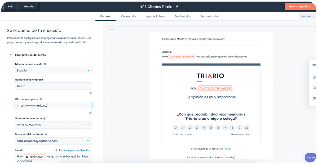Image resolution: width=318 pixels, height=165 pixels.
Task: Click the URL de la empresa field
Action: tap(54, 106)
